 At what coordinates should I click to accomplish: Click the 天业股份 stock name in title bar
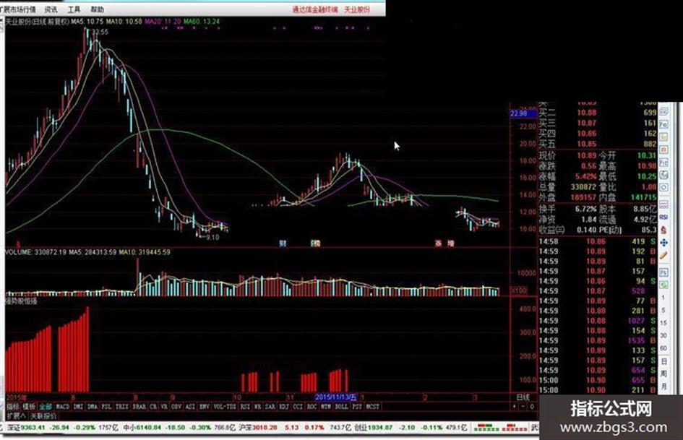click(x=357, y=9)
